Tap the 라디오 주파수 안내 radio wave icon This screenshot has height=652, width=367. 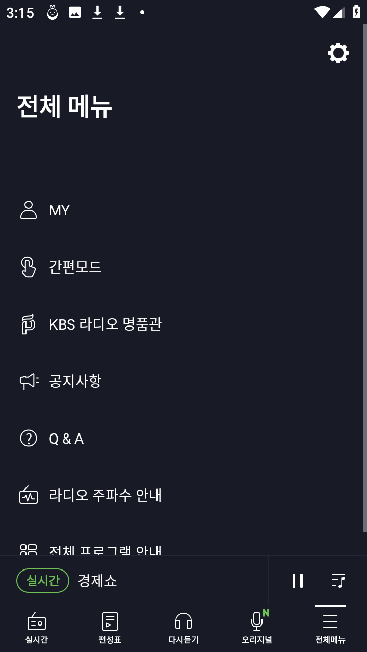[29, 495]
